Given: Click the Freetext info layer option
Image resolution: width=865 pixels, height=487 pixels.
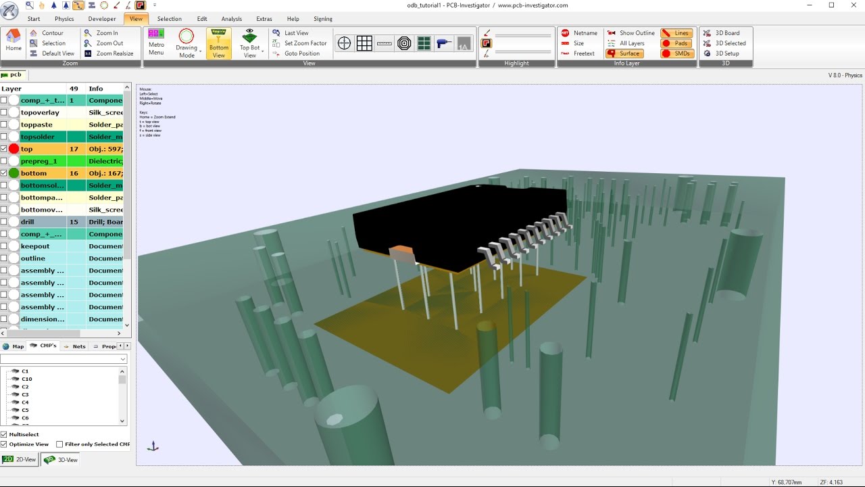Looking at the screenshot, I should click(578, 53).
